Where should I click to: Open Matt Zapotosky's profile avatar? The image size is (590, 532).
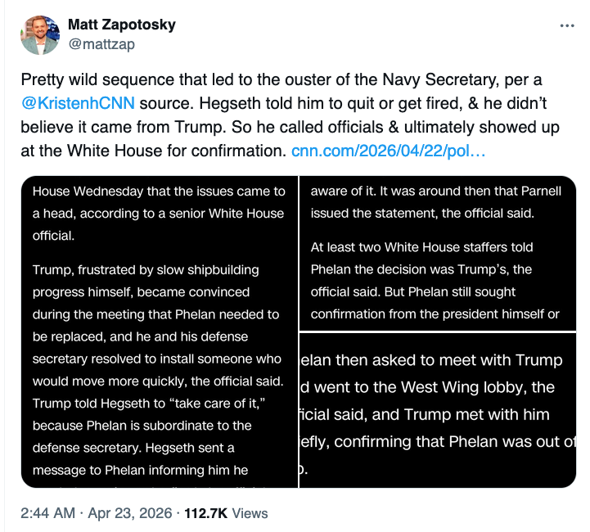click(x=39, y=34)
